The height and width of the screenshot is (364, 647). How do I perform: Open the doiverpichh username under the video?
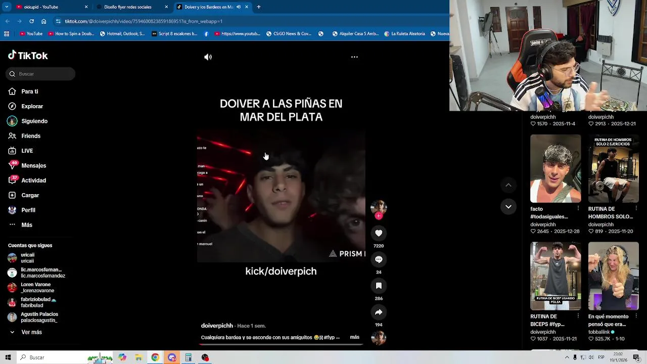pos(217,326)
